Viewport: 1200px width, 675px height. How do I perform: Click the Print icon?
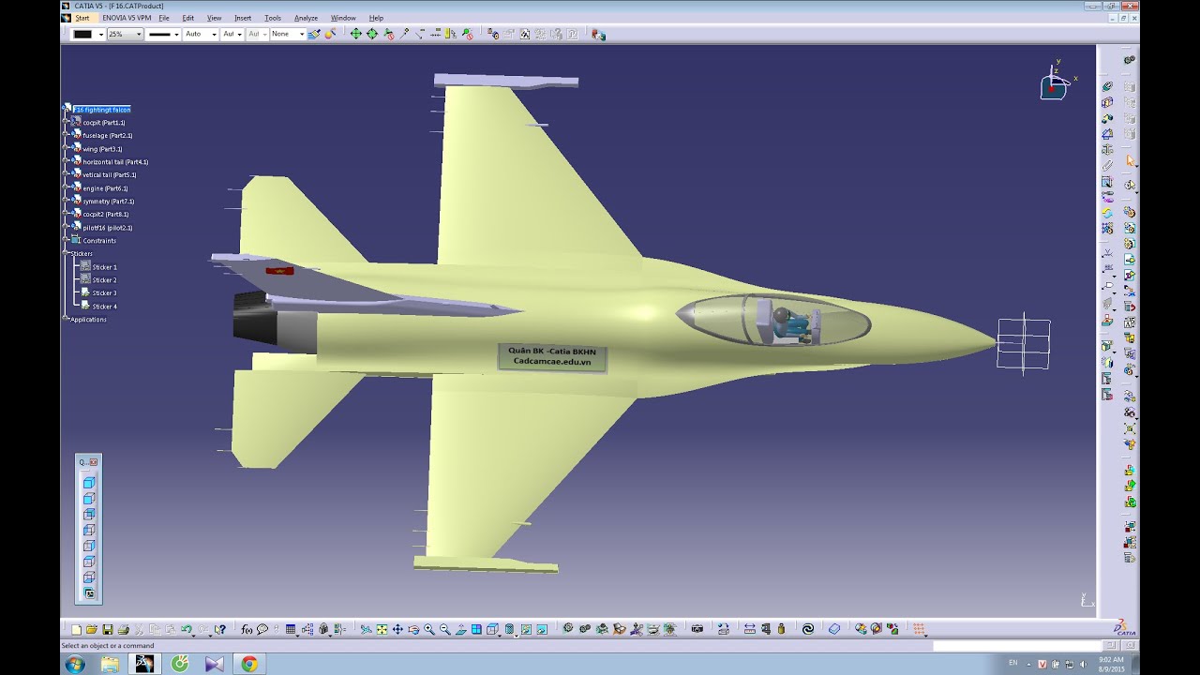pos(124,629)
